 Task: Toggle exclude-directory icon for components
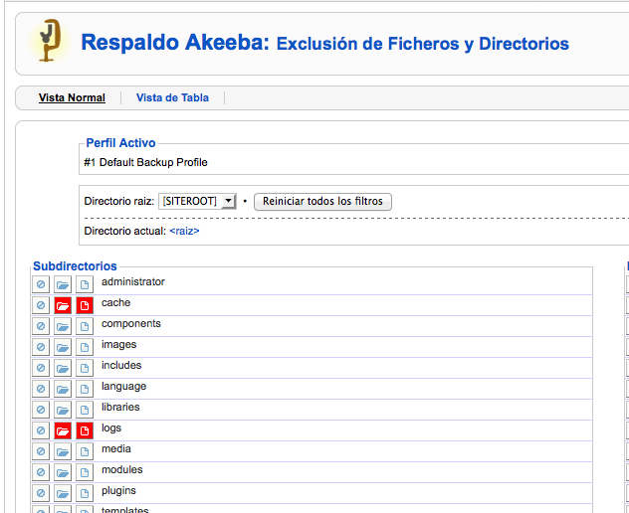[x=41, y=326]
